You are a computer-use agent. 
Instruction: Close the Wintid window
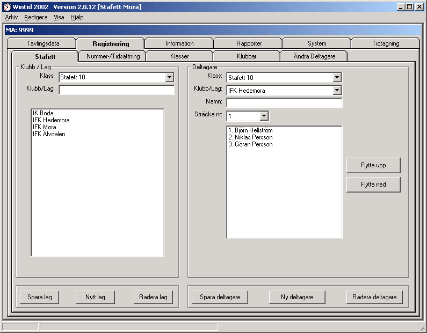click(419, 7)
